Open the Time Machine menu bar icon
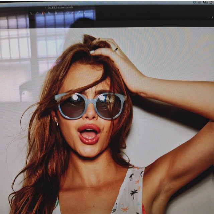This screenshot has height=214, width=214. 211,2
